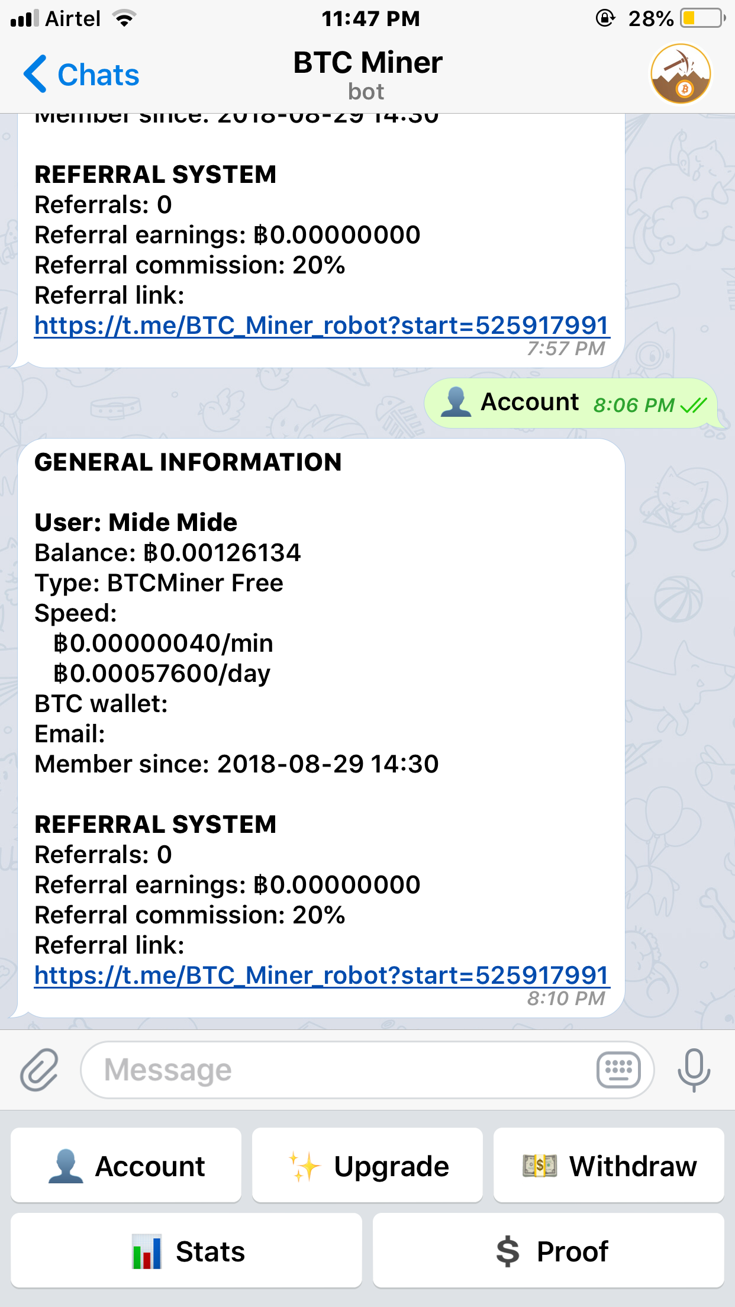Viewport: 735px width, 1307px height.
Task: Tap the double checkmark read receipt
Action: pos(694,405)
